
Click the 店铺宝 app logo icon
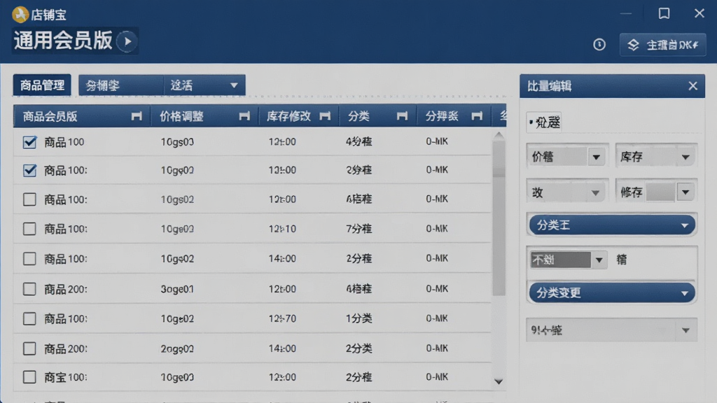[20, 15]
